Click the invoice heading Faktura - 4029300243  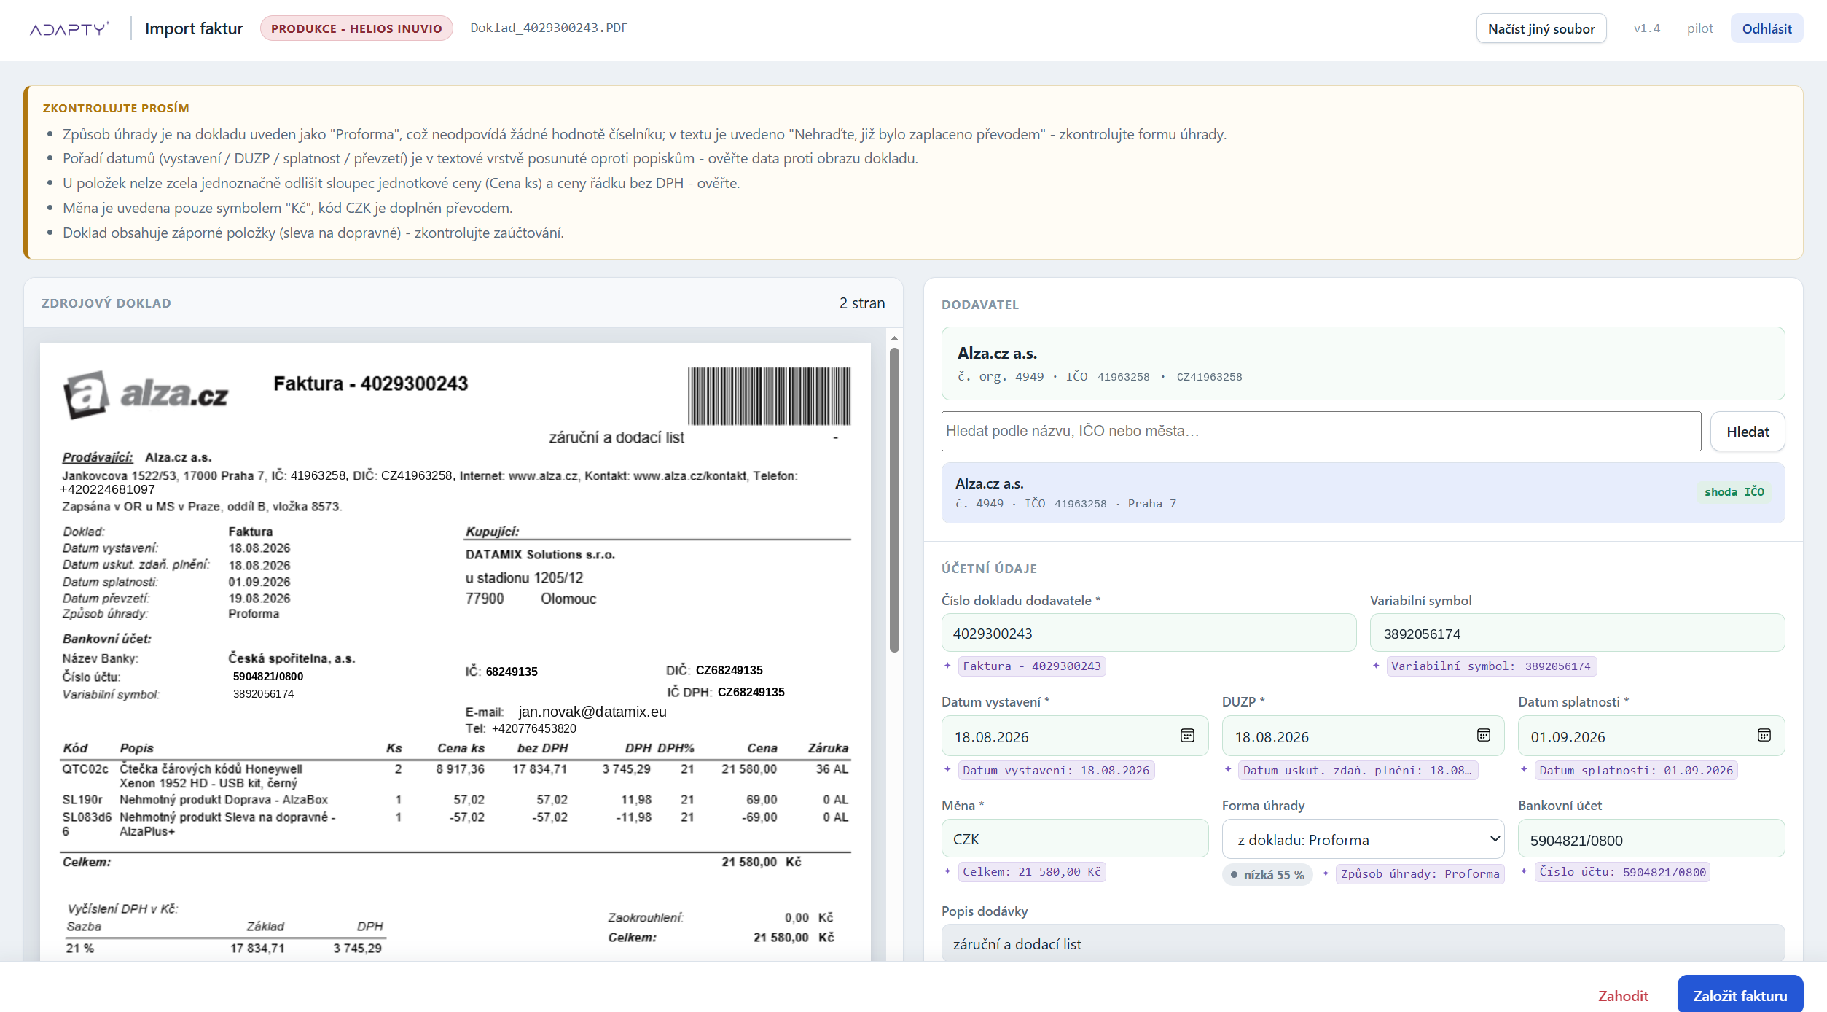370,384
